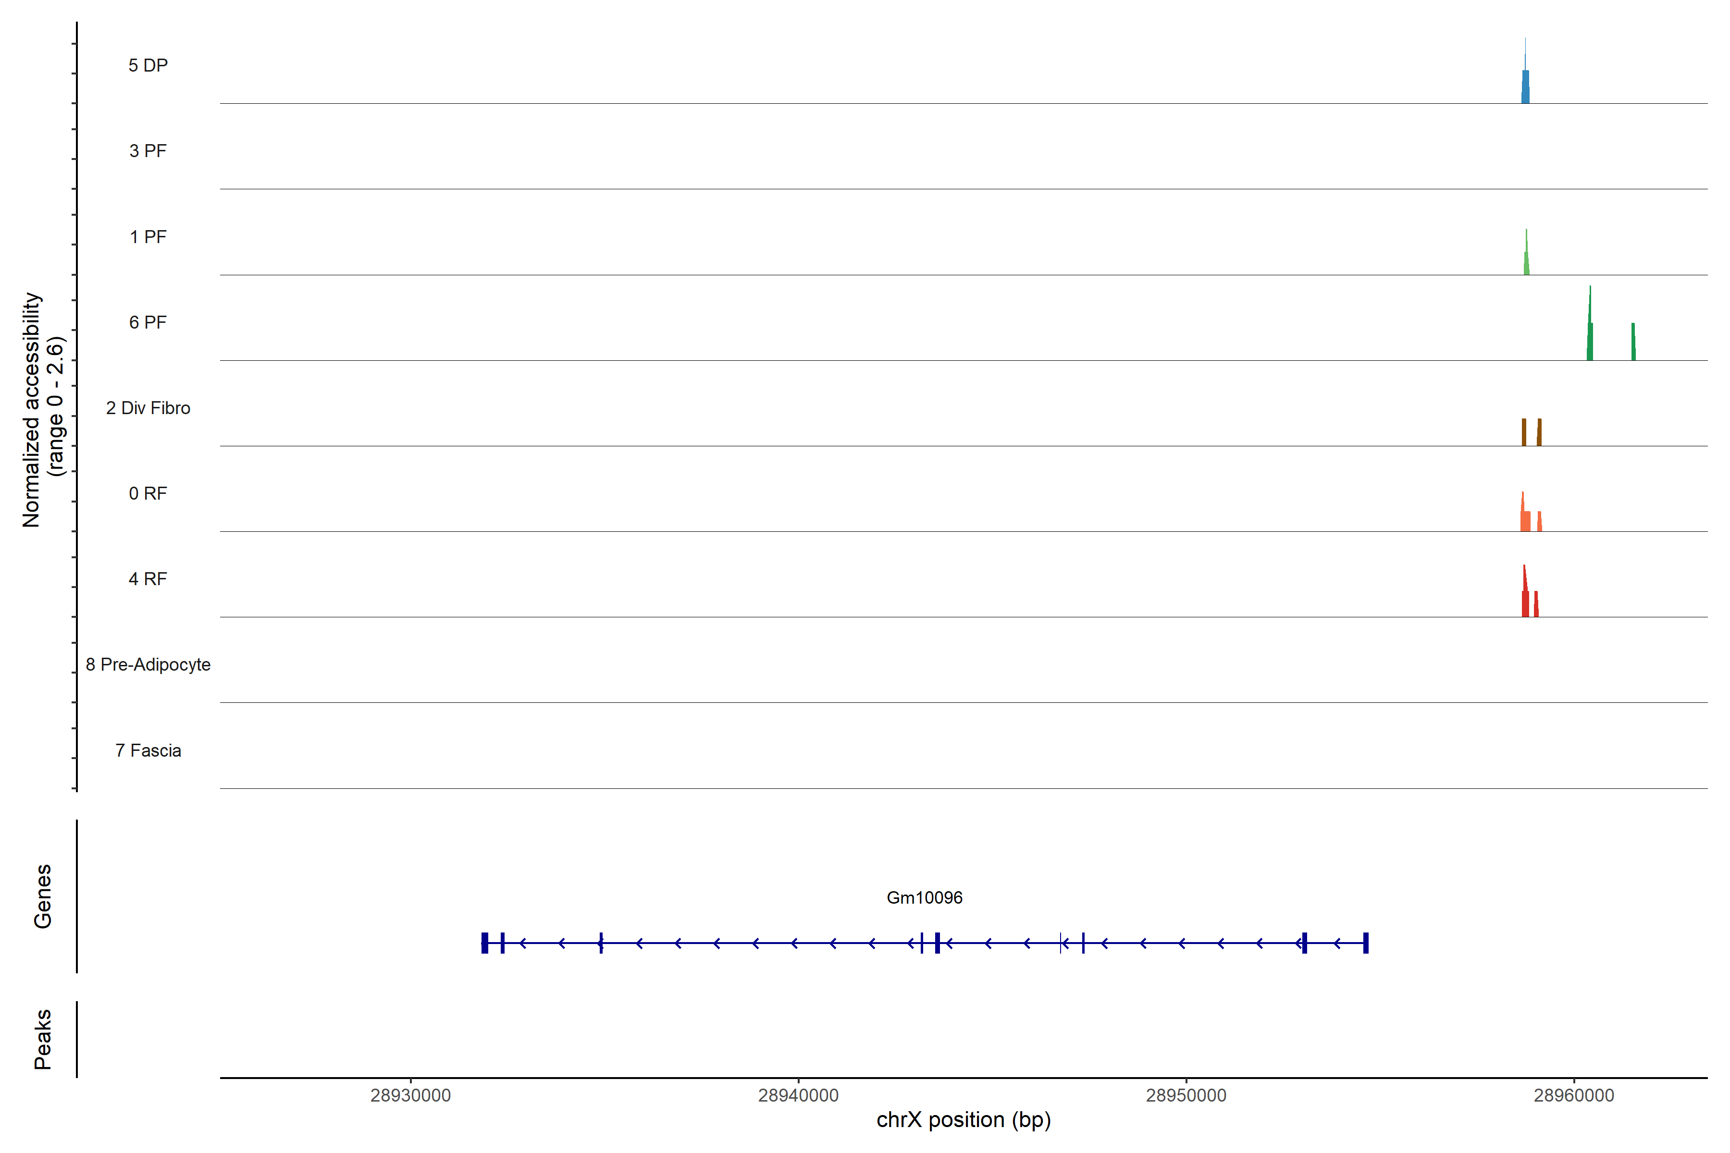Click the left brown Div Fibro bar

pyautogui.click(x=1523, y=432)
